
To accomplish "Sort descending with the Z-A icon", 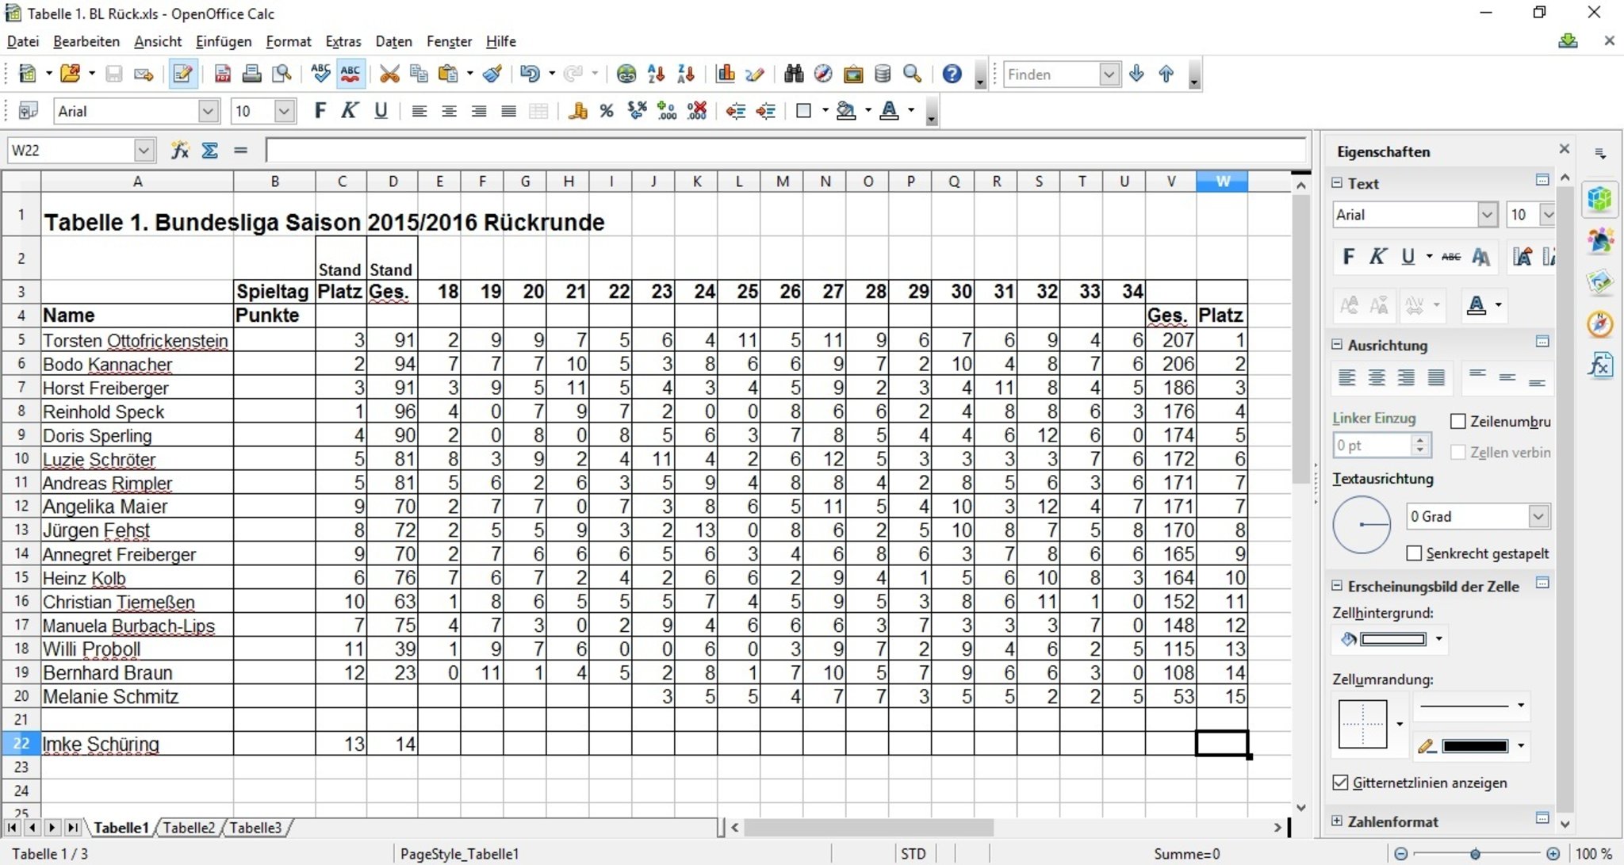I will pyautogui.click(x=687, y=75).
